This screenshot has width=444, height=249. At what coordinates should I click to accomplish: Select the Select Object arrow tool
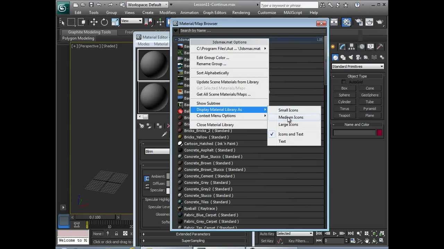point(62,22)
